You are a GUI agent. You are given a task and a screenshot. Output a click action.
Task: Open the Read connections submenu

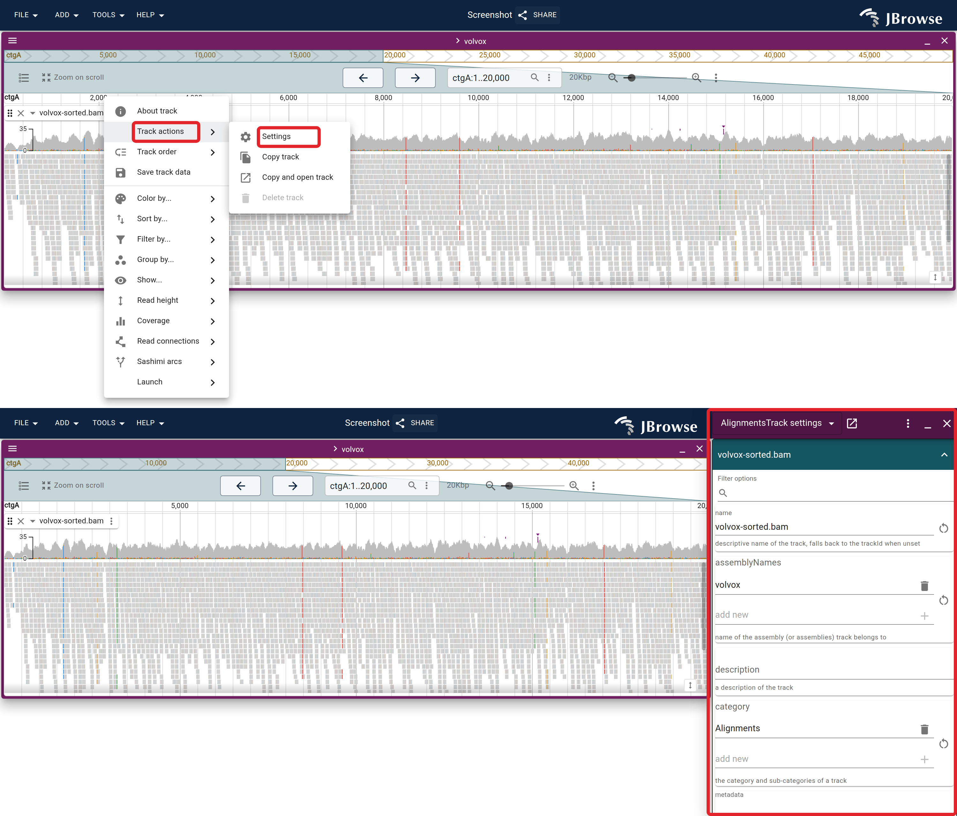click(x=166, y=341)
